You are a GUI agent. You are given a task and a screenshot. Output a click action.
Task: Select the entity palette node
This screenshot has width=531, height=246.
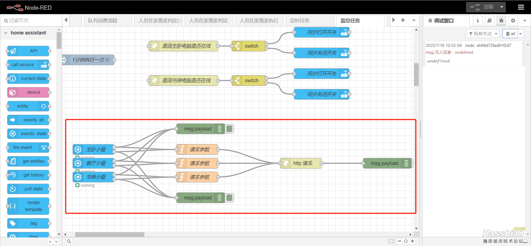tap(28, 106)
